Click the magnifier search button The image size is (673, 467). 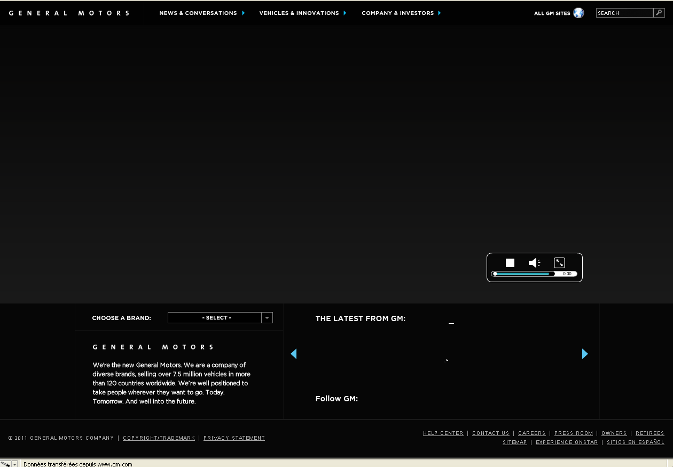point(659,13)
